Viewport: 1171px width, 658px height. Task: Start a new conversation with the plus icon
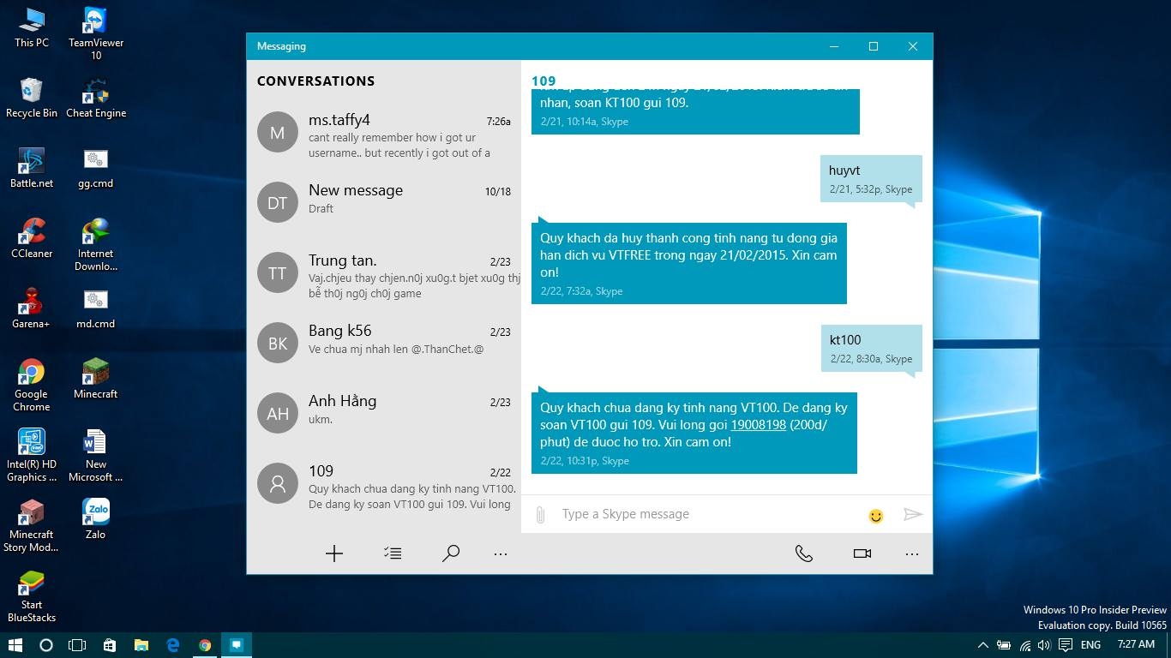click(334, 553)
